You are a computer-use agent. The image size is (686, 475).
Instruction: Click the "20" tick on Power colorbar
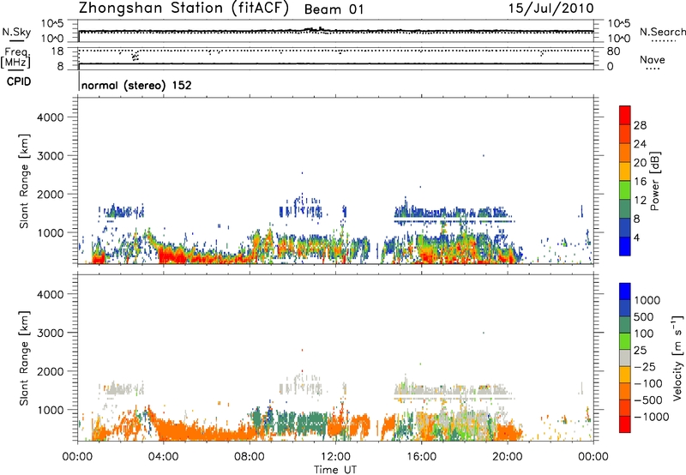(x=640, y=163)
